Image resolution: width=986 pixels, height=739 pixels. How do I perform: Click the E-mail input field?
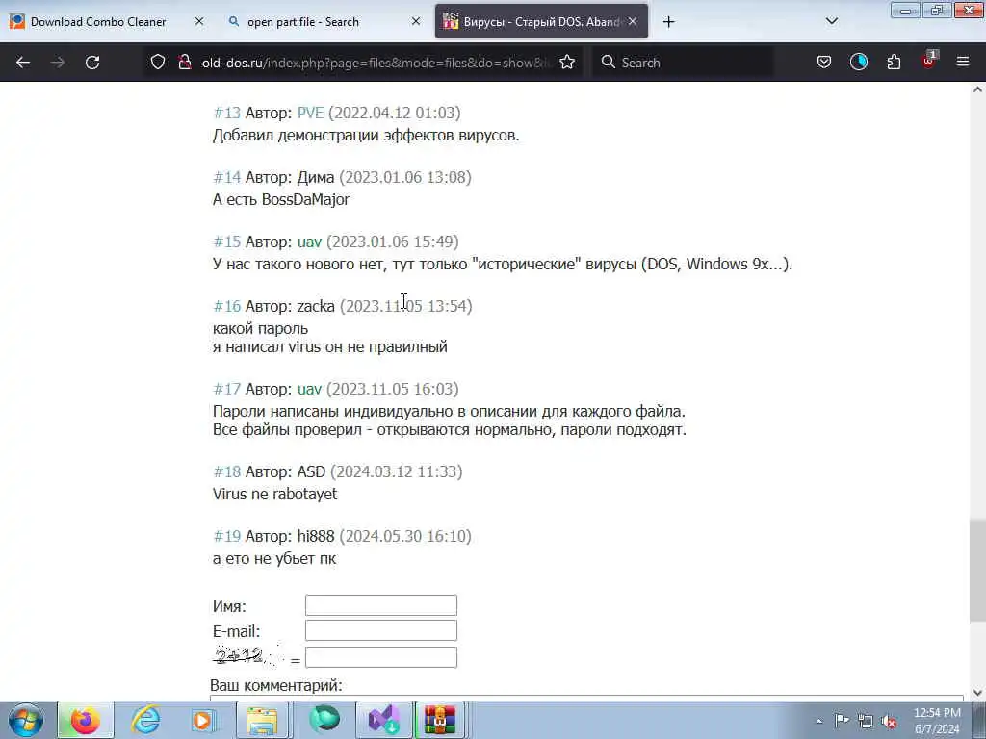pos(381,630)
